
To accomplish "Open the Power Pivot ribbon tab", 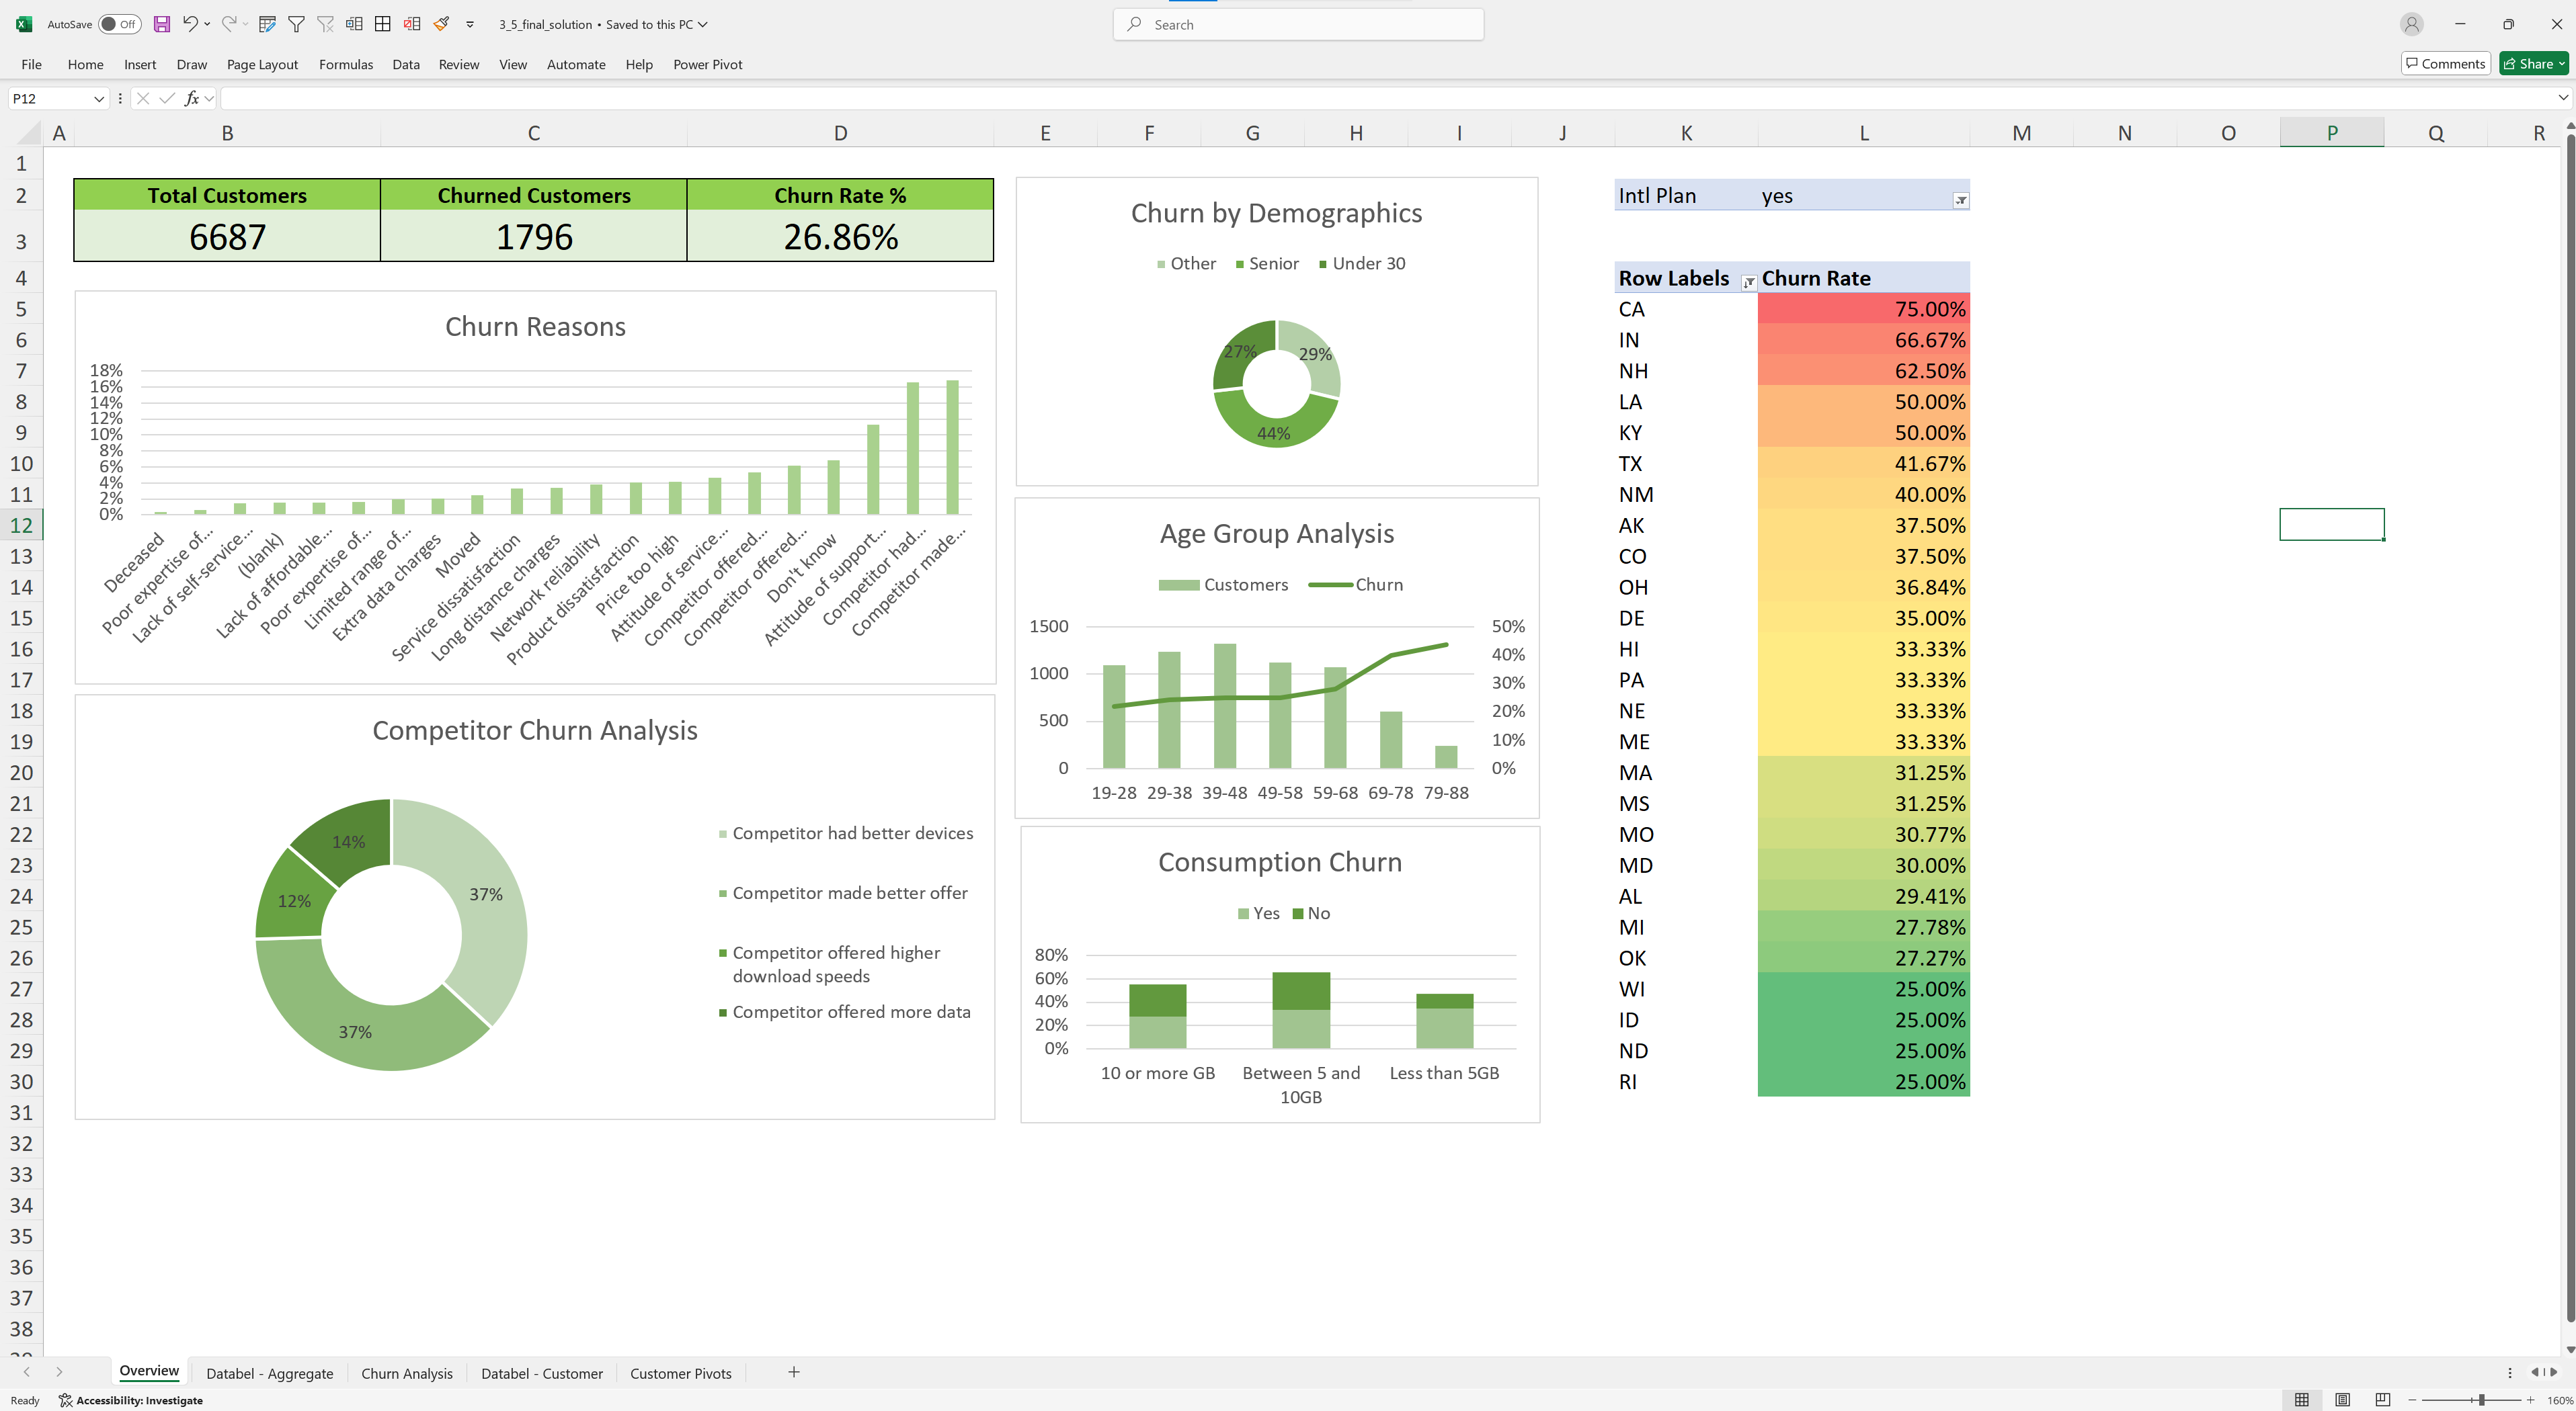I will click(707, 64).
